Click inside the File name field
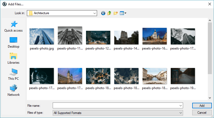214x118 pixels. point(116,106)
